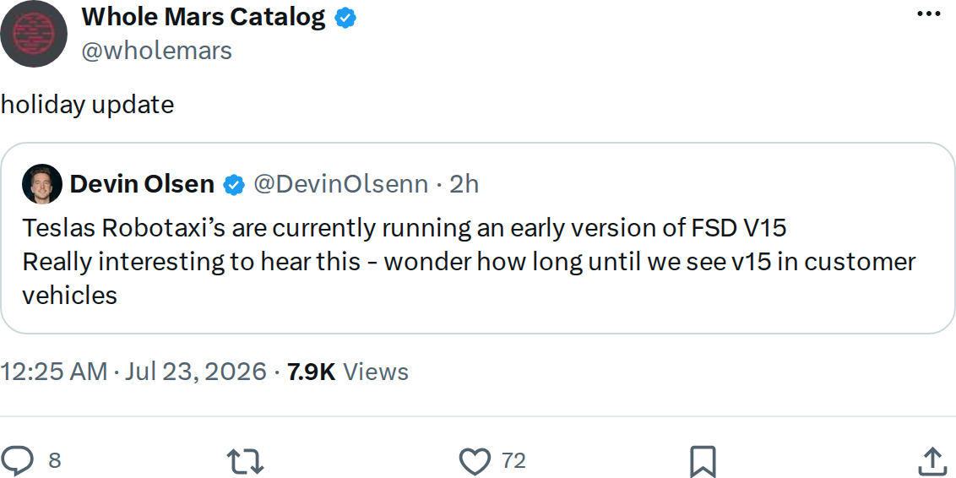Viewport: 956px width, 478px height.
Task: Open the reply comment icon
Action: click(x=17, y=461)
